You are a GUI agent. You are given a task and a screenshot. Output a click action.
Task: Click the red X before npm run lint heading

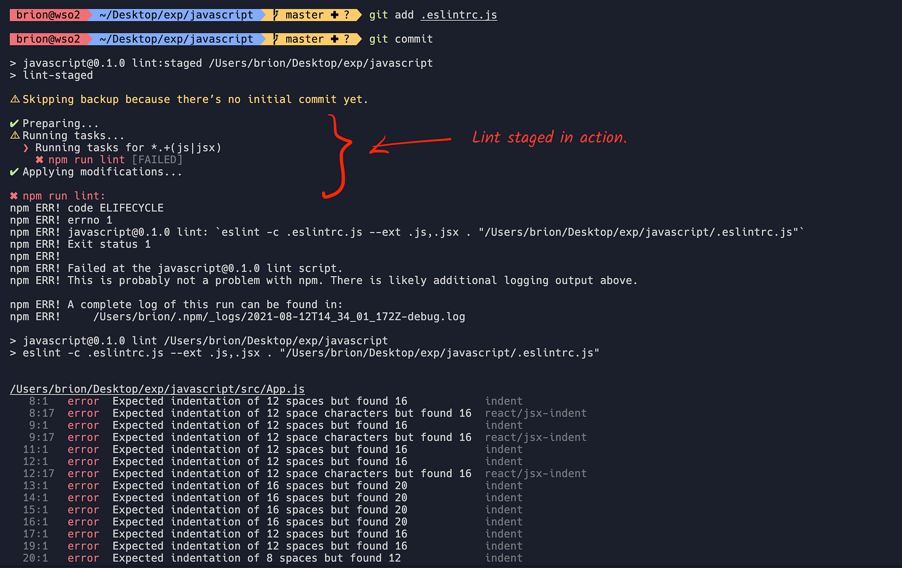(x=13, y=195)
